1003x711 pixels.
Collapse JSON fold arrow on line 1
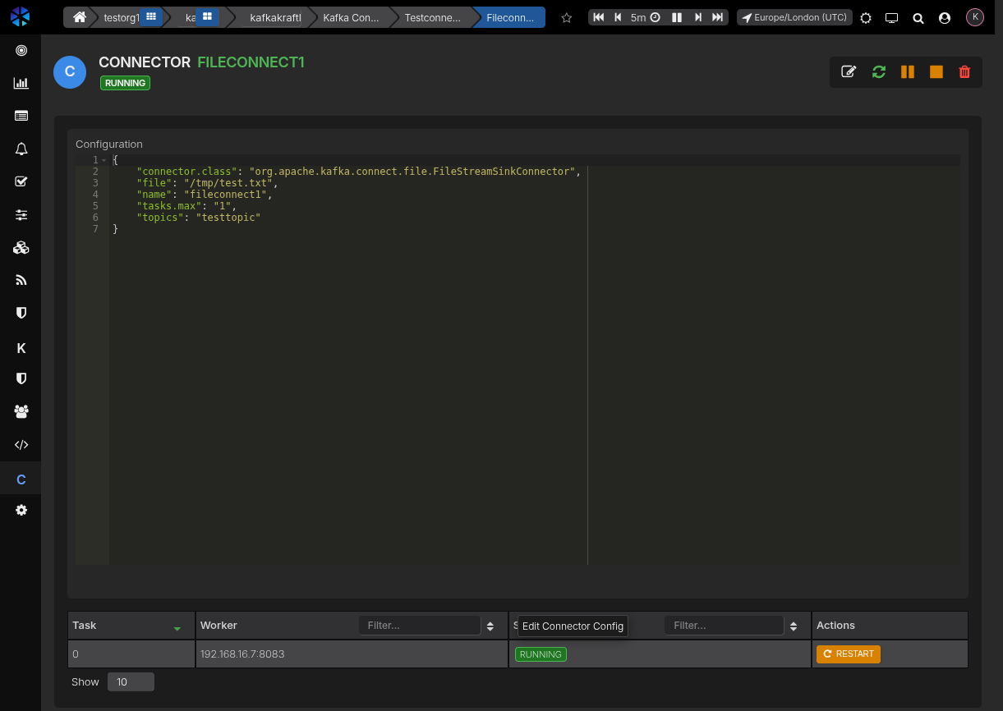[x=104, y=160]
